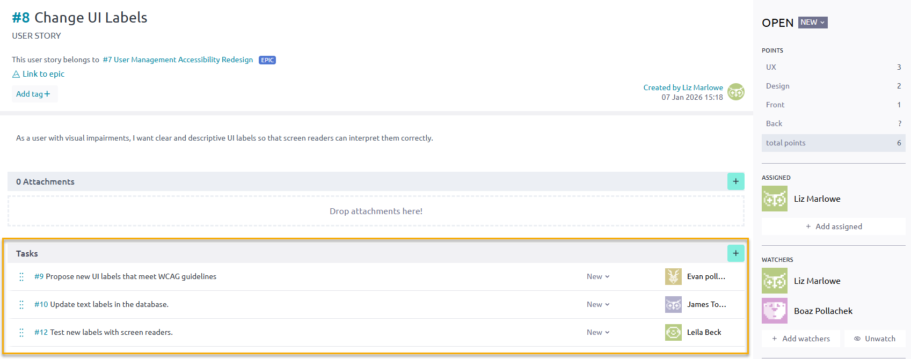
Task: Click Liz Marlowe name under Watchers
Action: [817, 281]
